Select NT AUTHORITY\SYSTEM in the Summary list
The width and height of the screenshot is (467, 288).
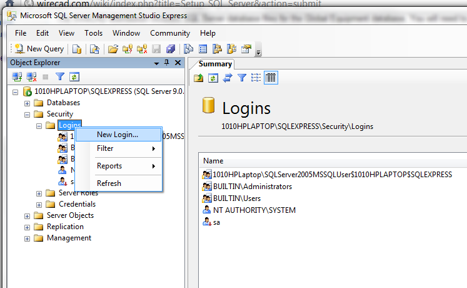tap(249, 210)
